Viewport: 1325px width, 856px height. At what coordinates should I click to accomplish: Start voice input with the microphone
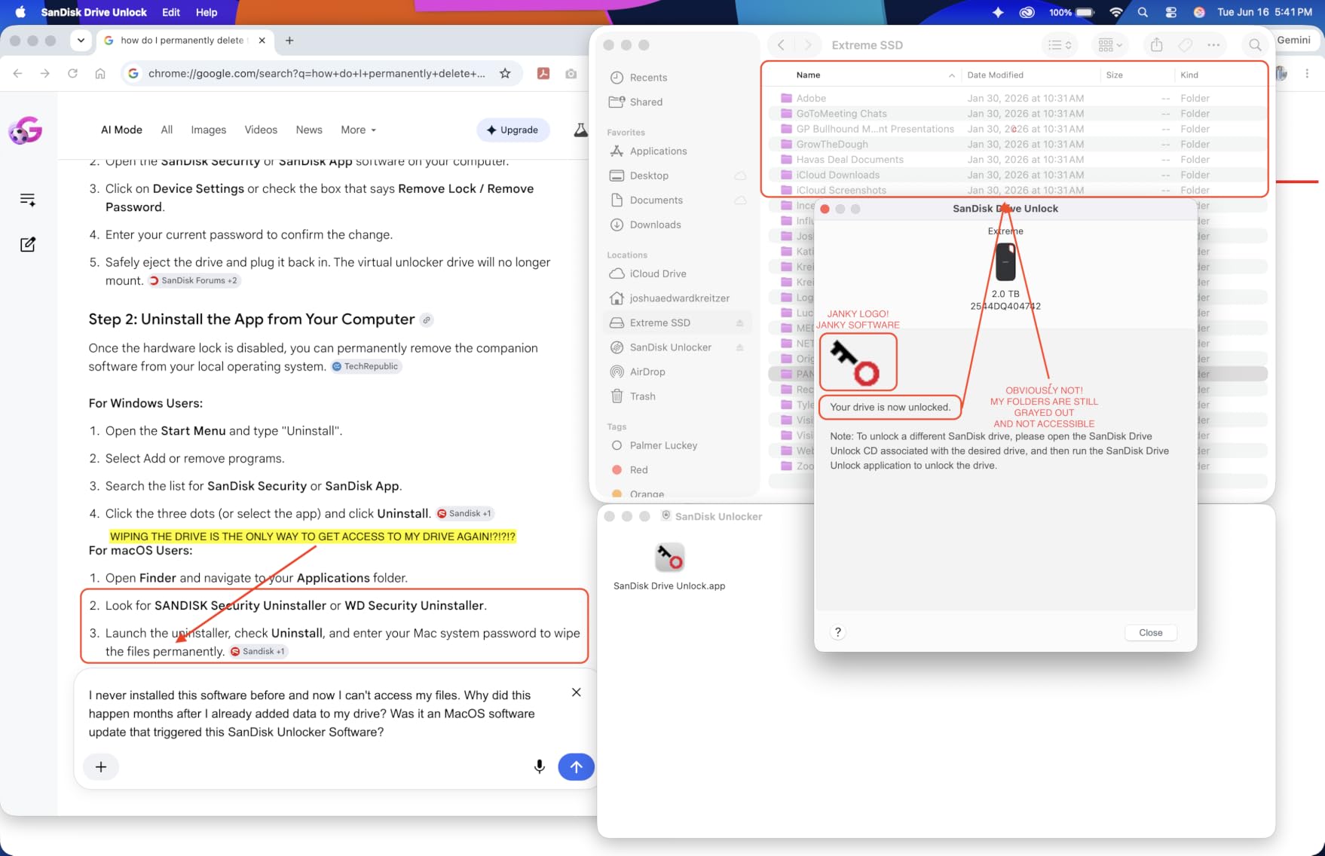(x=539, y=767)
